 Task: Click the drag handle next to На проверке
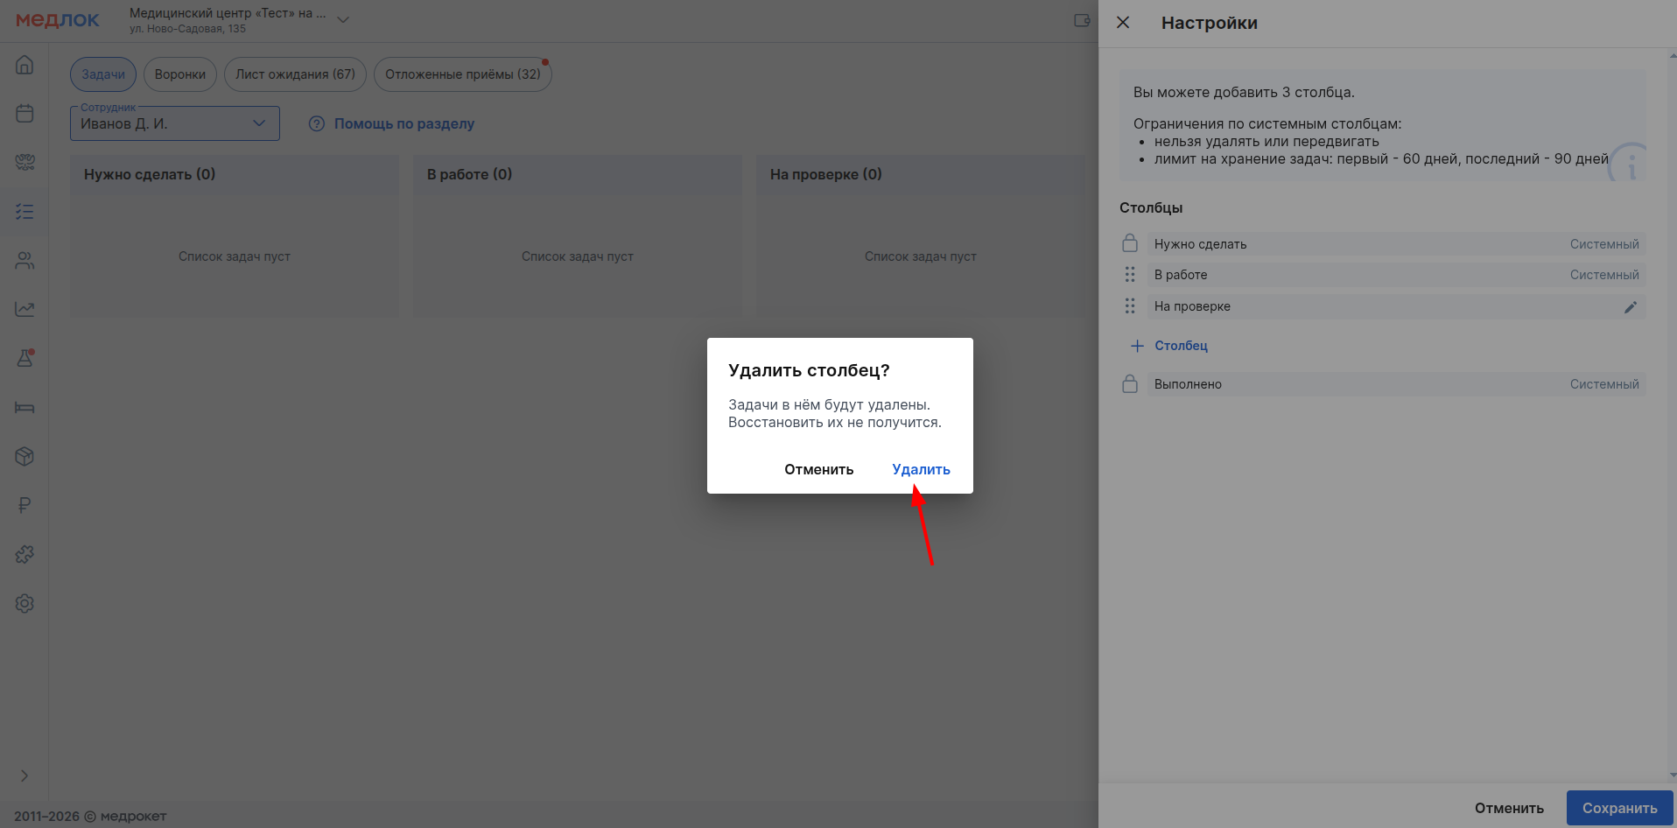click(1130, 306)
